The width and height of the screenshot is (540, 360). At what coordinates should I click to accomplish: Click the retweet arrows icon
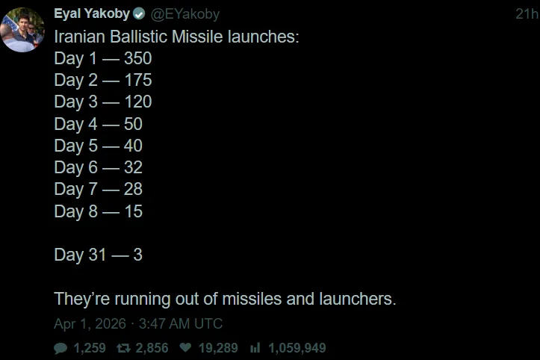pos(123,348)
